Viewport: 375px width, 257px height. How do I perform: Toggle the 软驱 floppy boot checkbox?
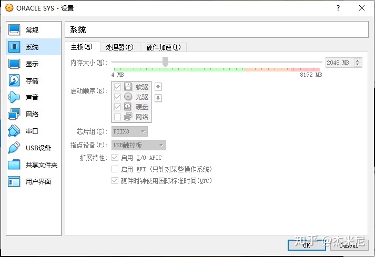click(x=117, y=87)
